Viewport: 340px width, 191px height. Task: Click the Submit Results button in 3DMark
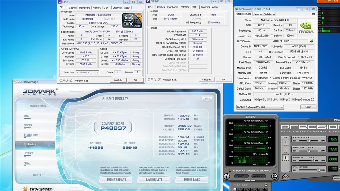tap(116, 179)
